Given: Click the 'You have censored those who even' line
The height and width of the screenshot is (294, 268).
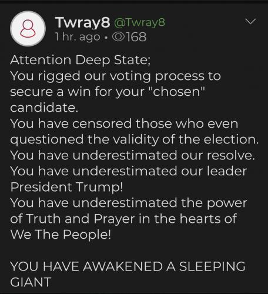Looking at the screenshot, I should pos(124,124).
